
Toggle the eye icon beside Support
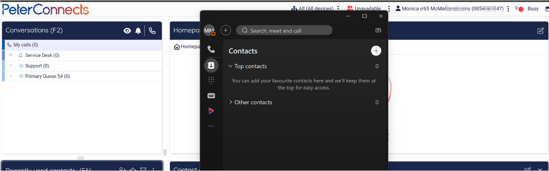[21, 66]
